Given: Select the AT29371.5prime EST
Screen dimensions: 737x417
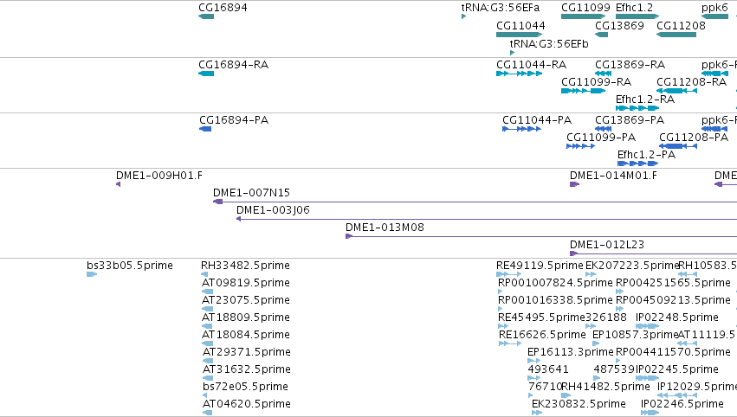Looking at the screenshot, I should coord(208,361).
